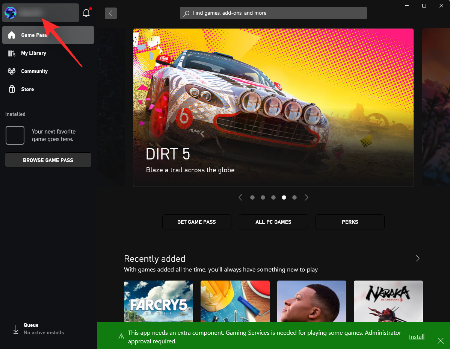Image resolution: width=450 pixels, height=349 pixels.
Task: Click the Queue download icon
Action: pyautogui.click(x=16, y=329)
